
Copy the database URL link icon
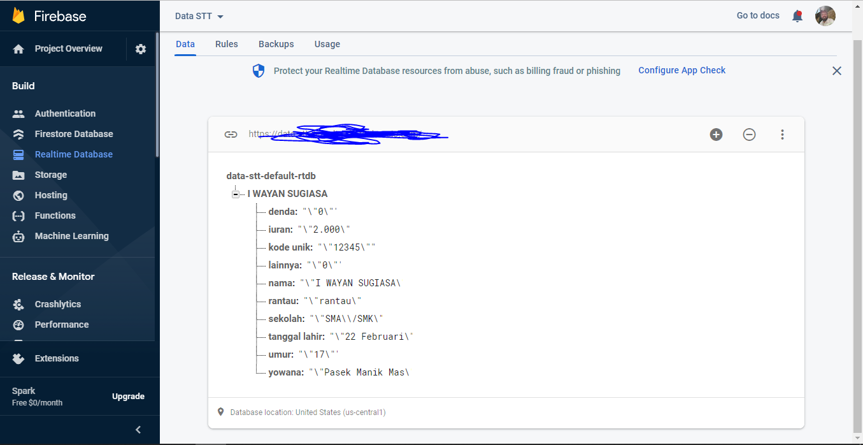click(x=231, y=135)
